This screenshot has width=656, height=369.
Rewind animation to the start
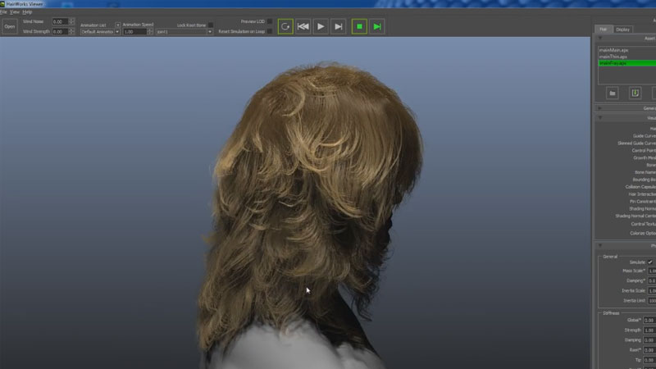tap(303, 26)
